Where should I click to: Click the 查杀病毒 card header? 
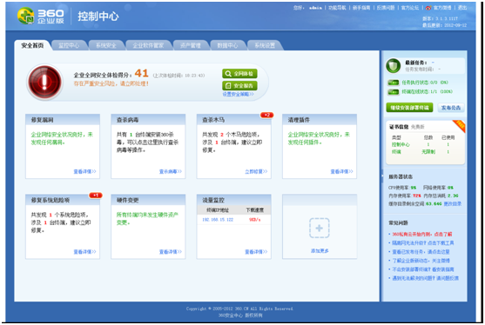(148, 120)
